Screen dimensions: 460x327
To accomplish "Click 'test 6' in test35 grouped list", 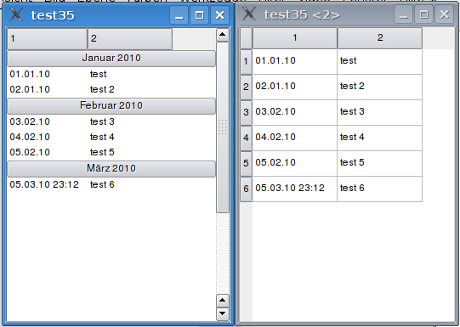I will pos(102,184).
